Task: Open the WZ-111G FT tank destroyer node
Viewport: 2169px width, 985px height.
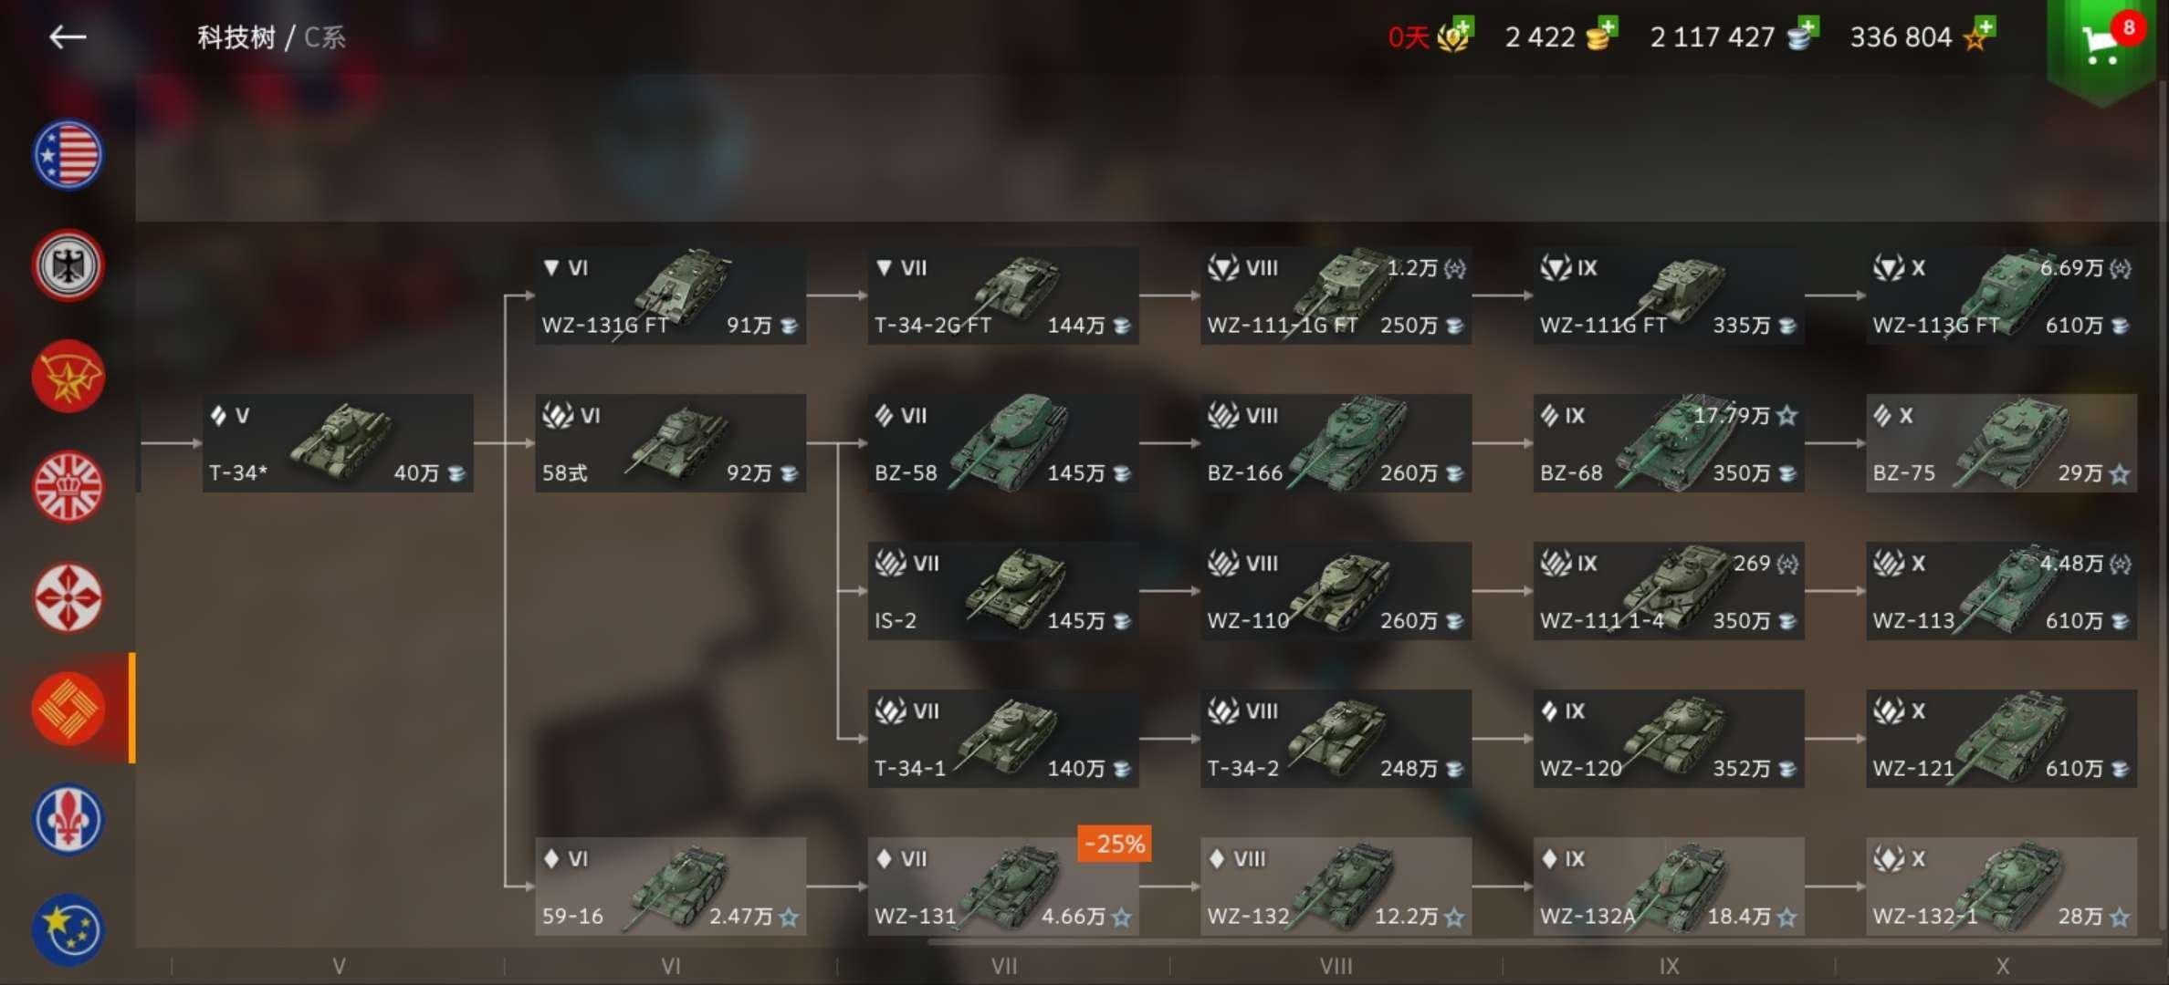Action: (1669, 295)
